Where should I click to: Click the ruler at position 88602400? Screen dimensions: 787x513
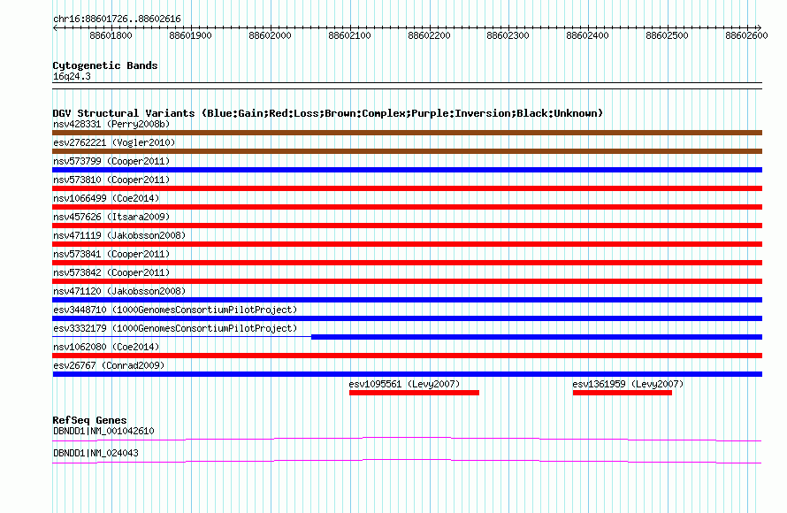point(588,35)
